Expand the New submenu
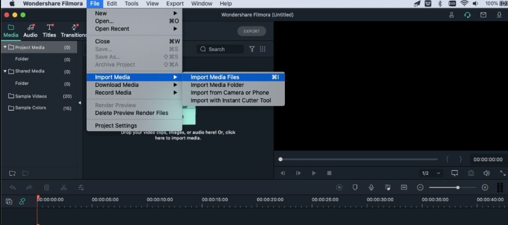Image resolution: width=508 pixels, height=225 pixels. coord(135,13)
